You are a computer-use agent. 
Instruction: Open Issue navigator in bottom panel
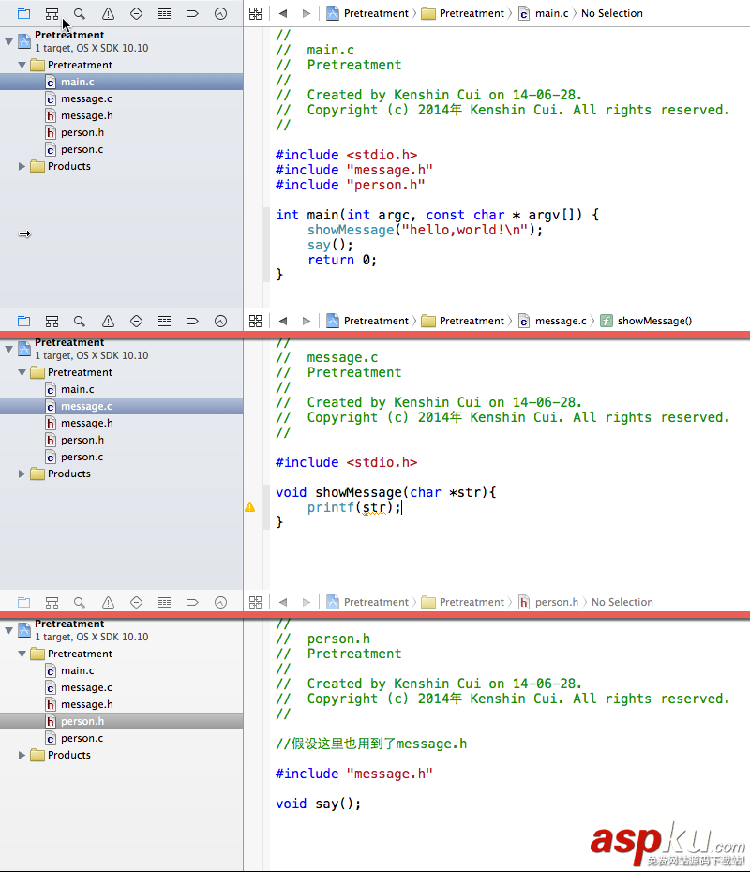(x=109, y=602)
